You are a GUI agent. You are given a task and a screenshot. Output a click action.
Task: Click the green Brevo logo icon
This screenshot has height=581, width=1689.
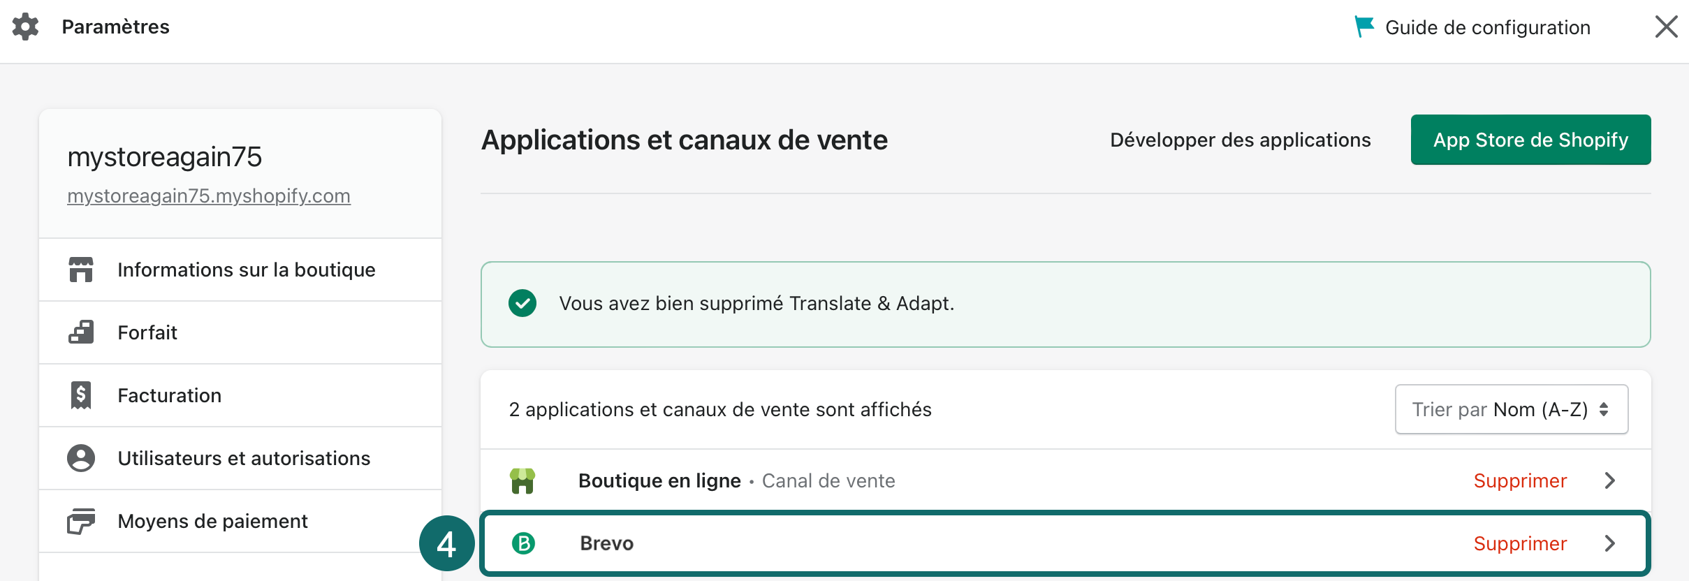(x=523, y=543)
